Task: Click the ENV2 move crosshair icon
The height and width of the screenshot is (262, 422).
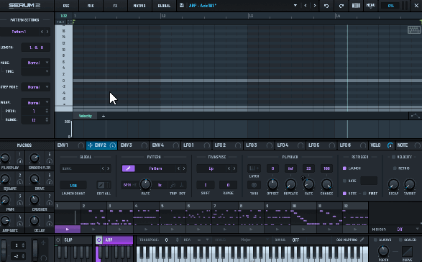Action: coord(90,145)
